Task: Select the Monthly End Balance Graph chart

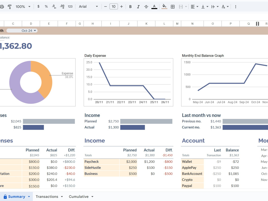Action: coord(225,82)
